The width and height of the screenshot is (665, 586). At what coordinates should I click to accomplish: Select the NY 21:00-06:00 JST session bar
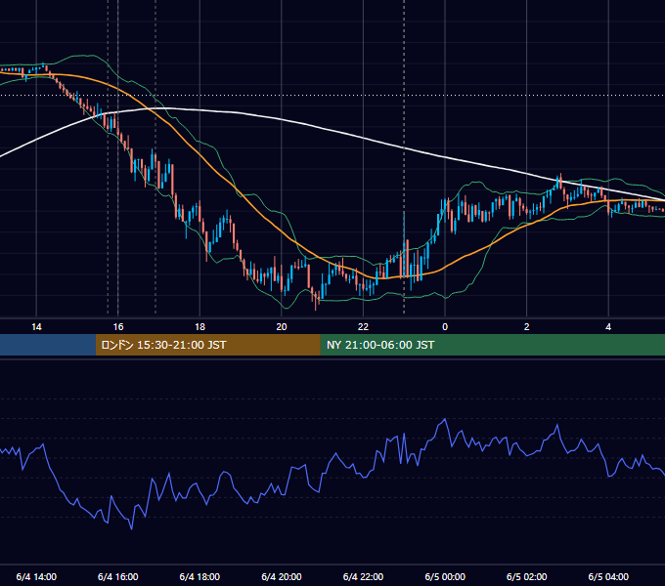click(492, 345)
